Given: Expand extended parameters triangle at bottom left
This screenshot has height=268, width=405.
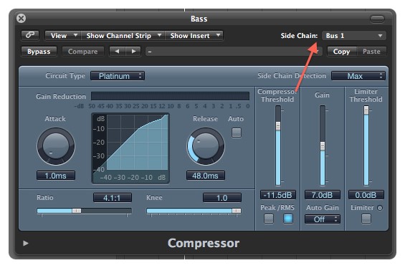Looking at the screenshot, I should tap(25, 243).
